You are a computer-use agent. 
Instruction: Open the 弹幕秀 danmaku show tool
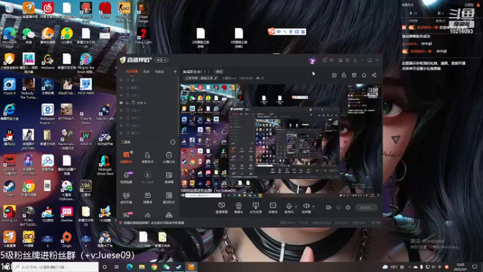(x=147, y=198)
